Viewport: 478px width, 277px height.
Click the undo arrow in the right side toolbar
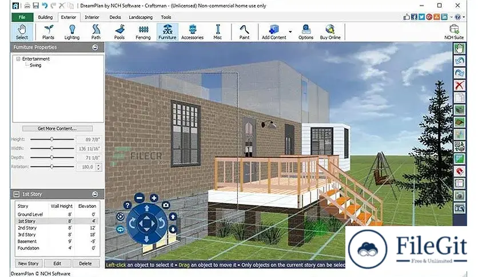pyautogui.click(x=459, y=61)
